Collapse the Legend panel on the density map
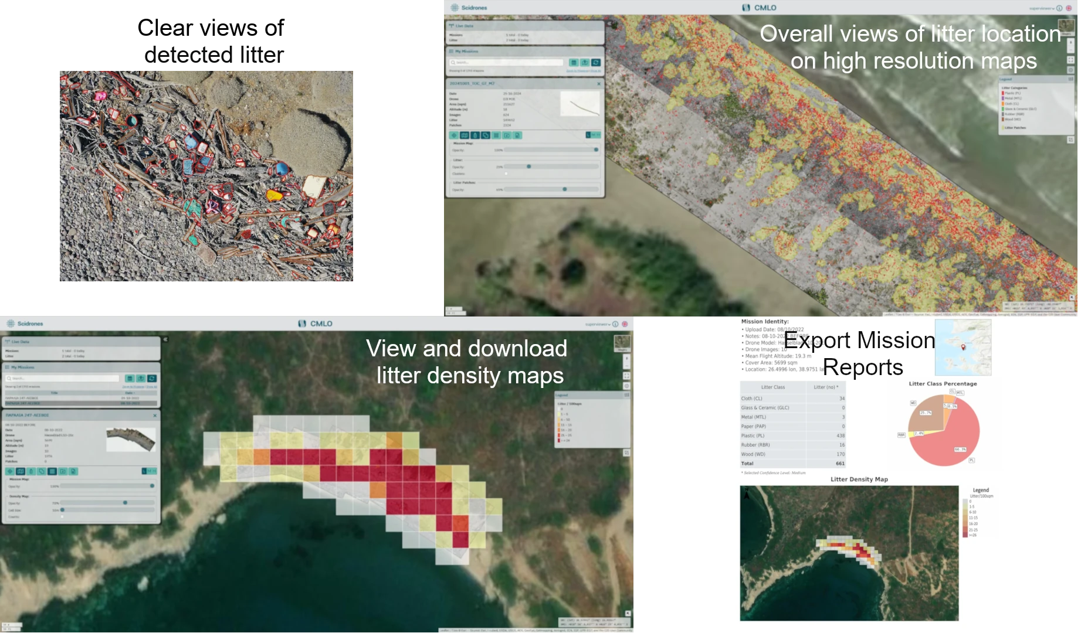Viewport: 1081px width, 633px height. click(x=626, y=395)
